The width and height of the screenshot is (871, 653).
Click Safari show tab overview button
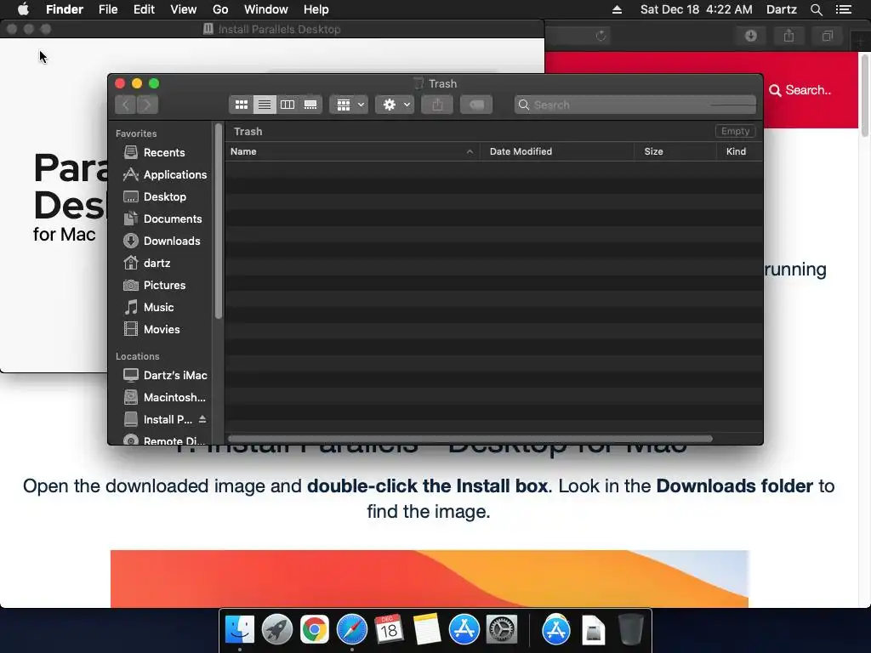click(827, 36)
